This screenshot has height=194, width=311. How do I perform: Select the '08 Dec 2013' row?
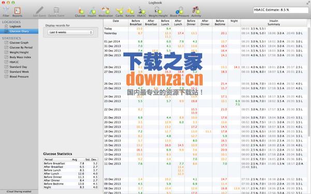coord(205,188)
